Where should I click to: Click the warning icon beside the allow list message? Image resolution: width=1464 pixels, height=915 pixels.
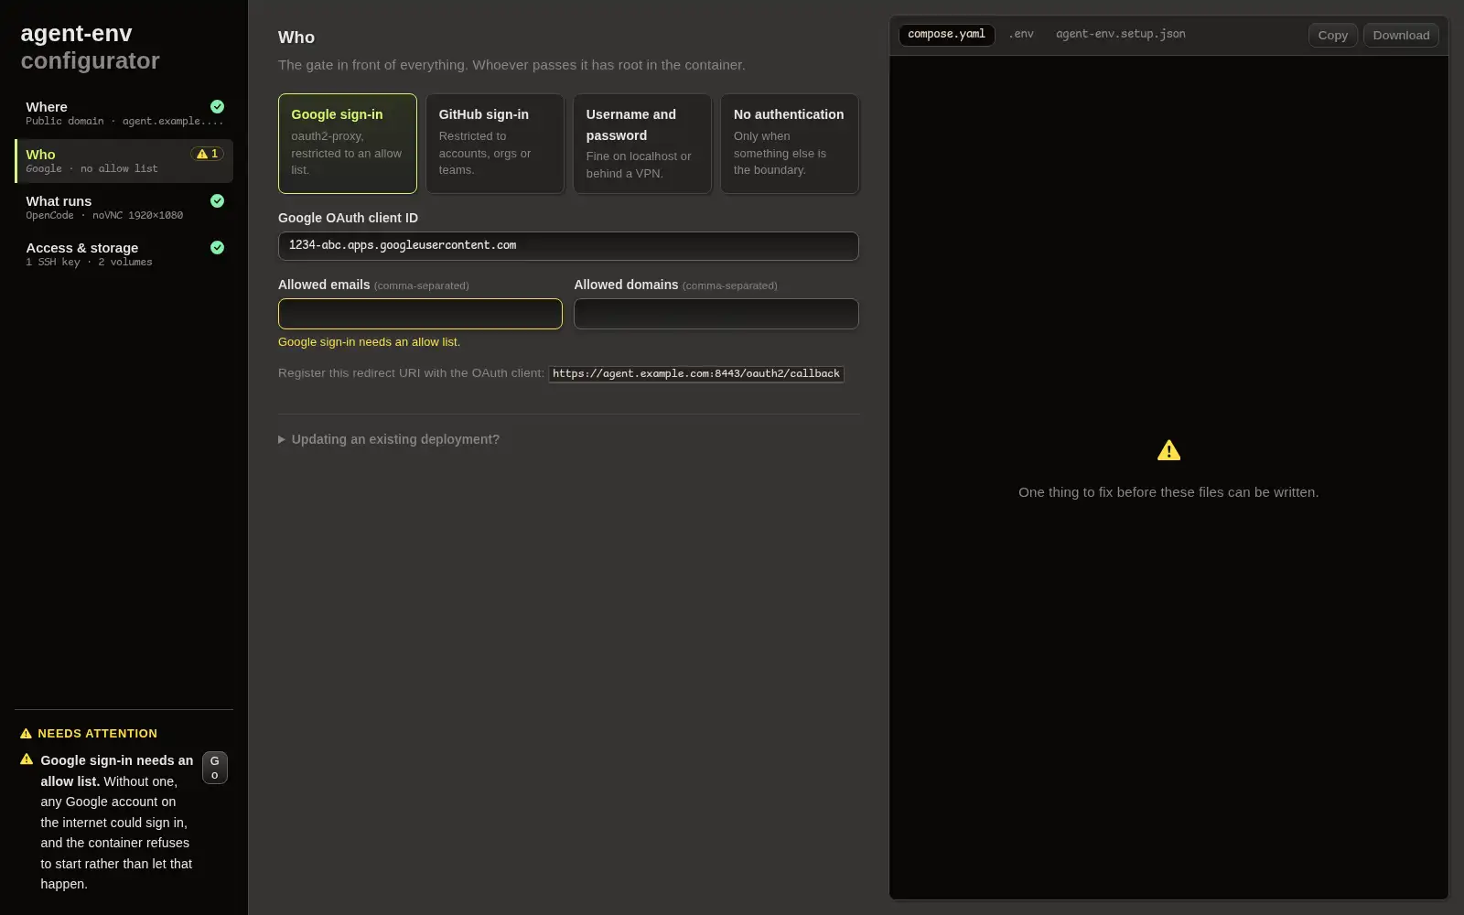(x=27, y=759)
